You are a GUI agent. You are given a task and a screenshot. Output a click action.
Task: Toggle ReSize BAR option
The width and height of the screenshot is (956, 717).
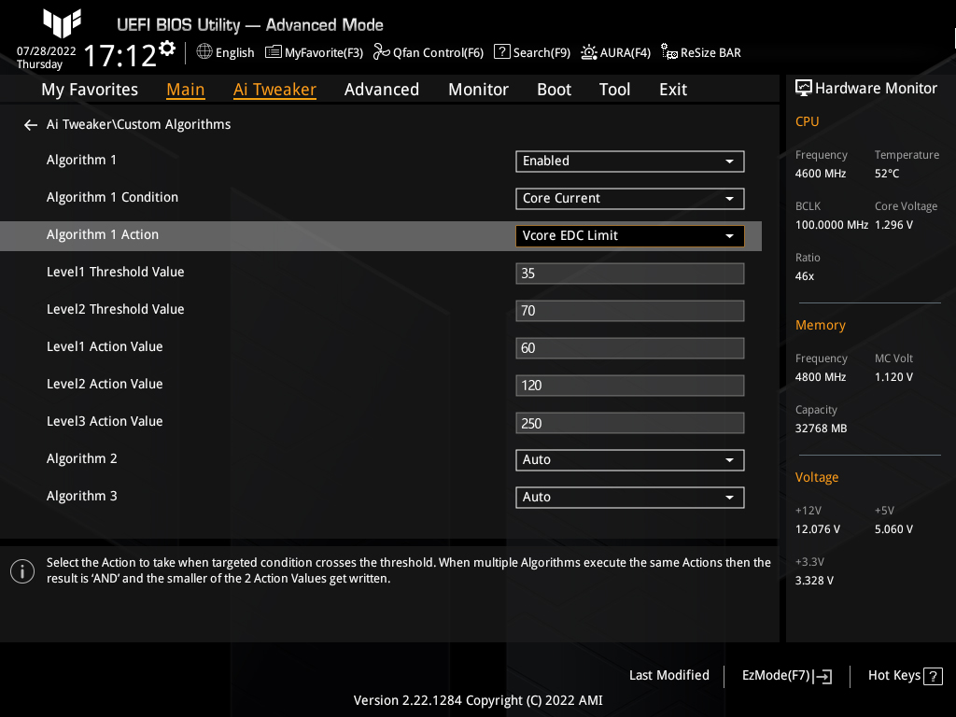click(x=701, y=52)
